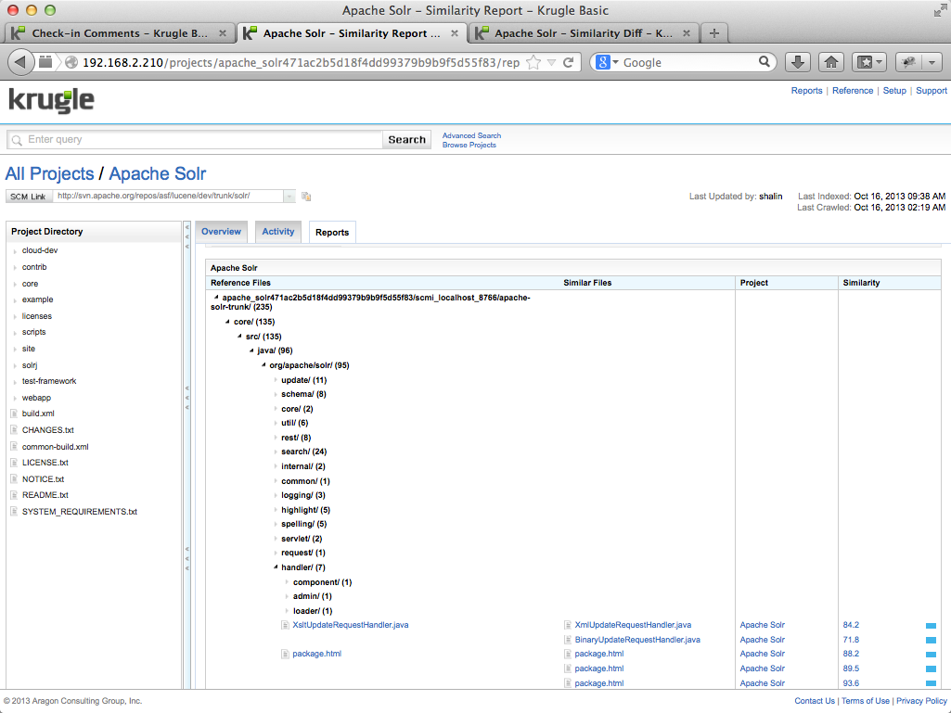Click the reload page icon
Screen dimensions: 951x713
click(x=569, y=62)
